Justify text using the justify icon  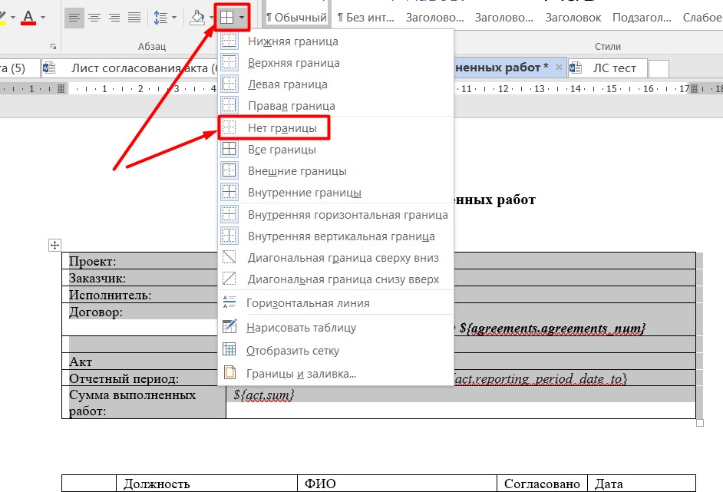pos(134,17)
